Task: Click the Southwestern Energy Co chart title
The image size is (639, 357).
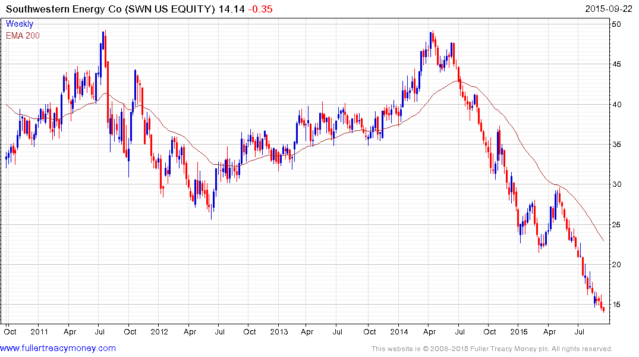Action: click(111, 9)
